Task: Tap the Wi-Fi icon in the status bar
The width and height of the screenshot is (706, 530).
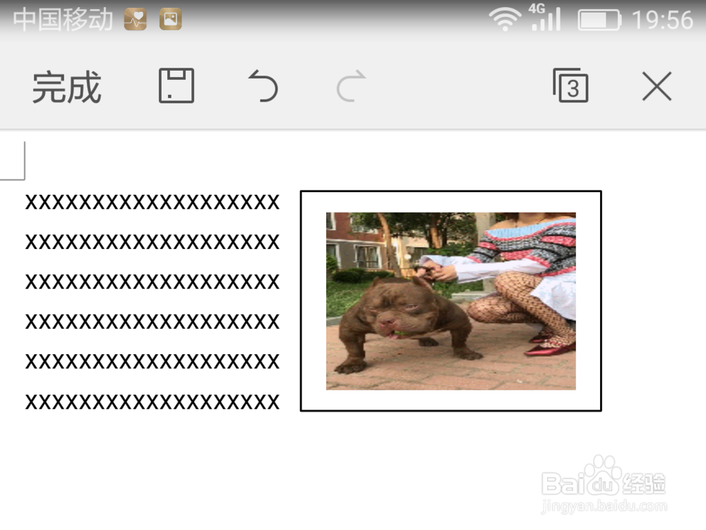Action: click(x=507, y=19)
